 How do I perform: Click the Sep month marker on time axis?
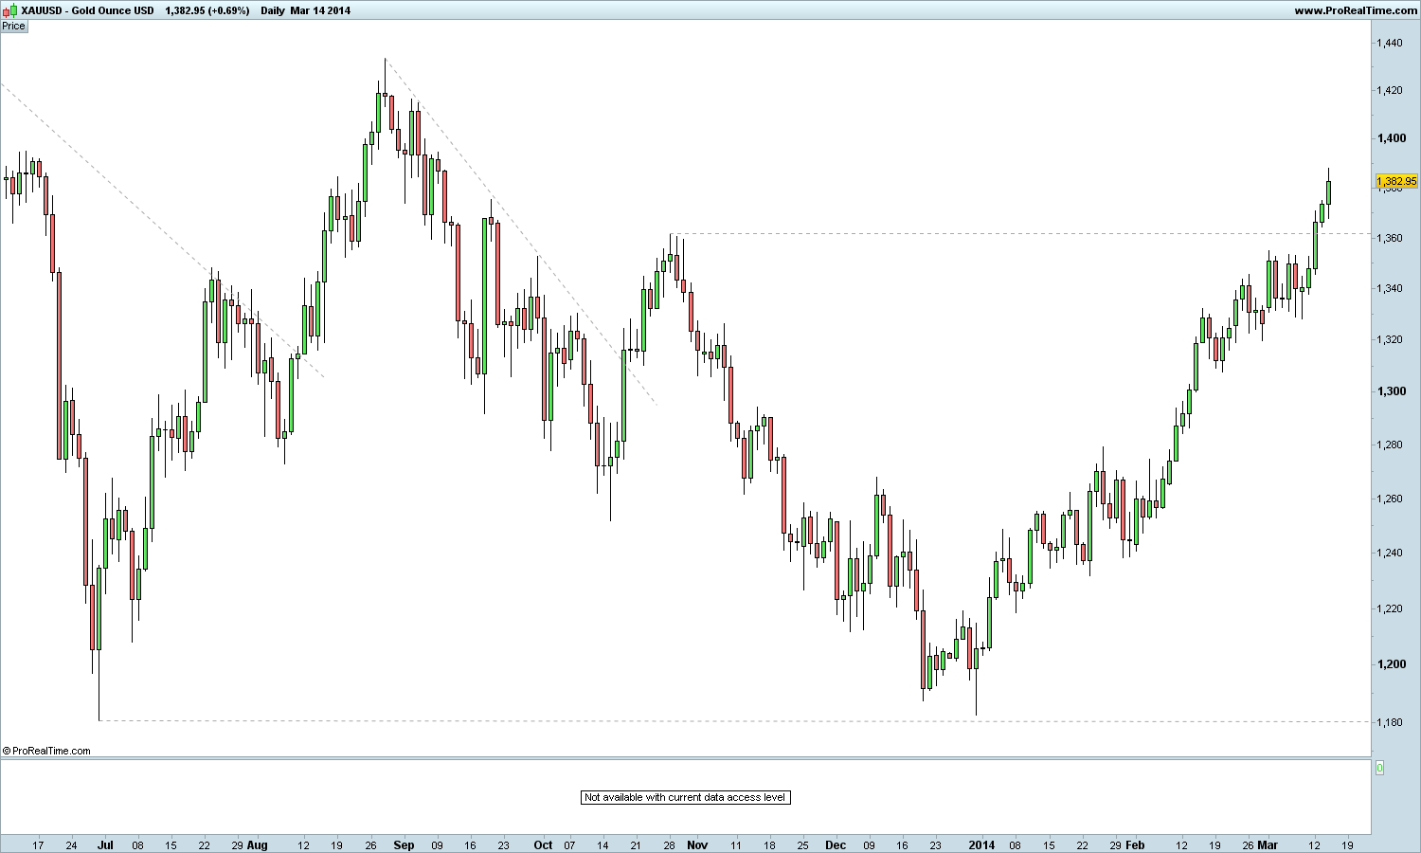pos(404,844)
